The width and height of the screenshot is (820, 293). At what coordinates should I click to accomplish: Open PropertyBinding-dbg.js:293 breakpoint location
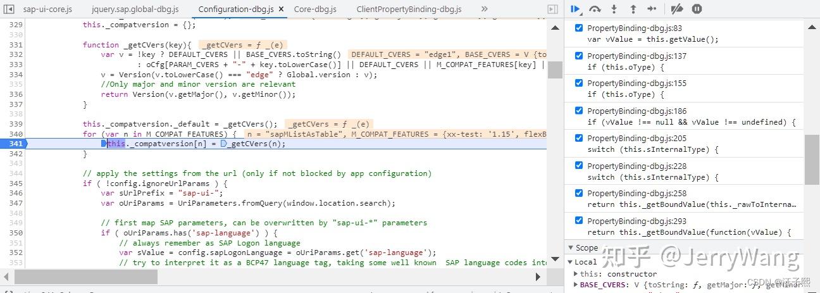(x=637, y=221)
